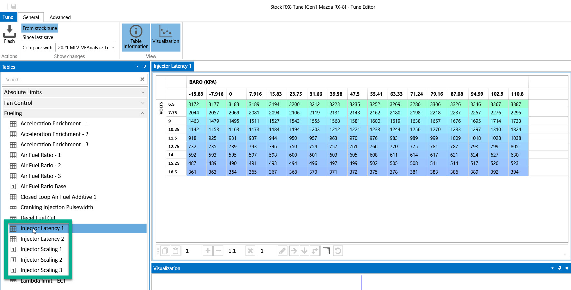Collapse the Fueling category
Viewport: 571px width, 290px height.
tap(75, 113)
